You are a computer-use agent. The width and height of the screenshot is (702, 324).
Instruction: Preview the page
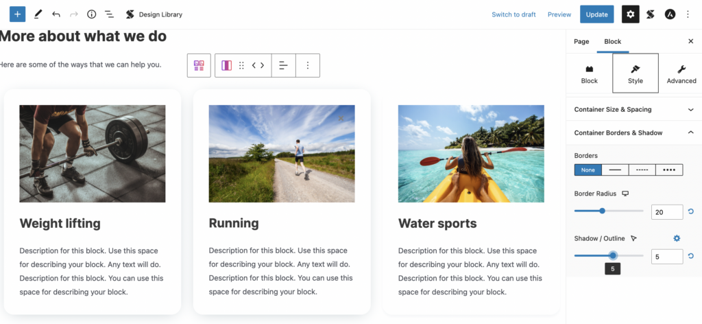point(559,14)
